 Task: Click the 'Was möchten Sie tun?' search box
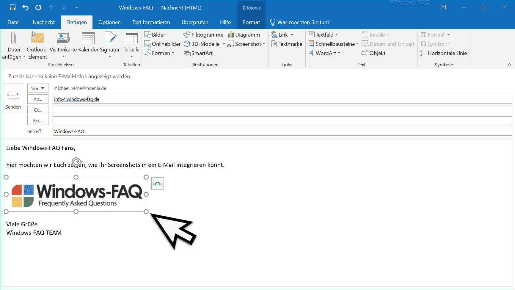pos(300,22)
